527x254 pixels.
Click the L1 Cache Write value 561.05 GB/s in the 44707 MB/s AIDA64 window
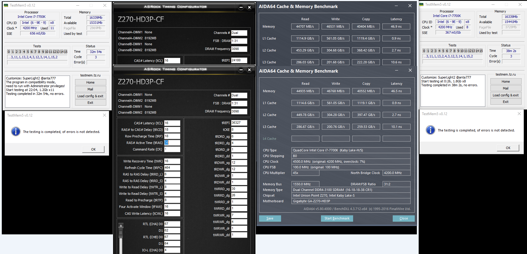(x=336, y=38)
